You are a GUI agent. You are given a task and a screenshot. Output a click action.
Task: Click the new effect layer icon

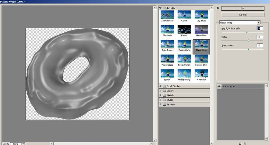tap(240, 144)
